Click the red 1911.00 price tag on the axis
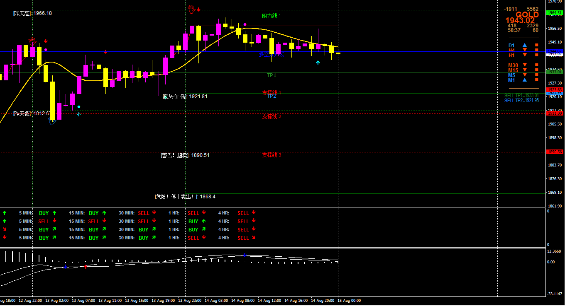 click(x=555, y=113)
